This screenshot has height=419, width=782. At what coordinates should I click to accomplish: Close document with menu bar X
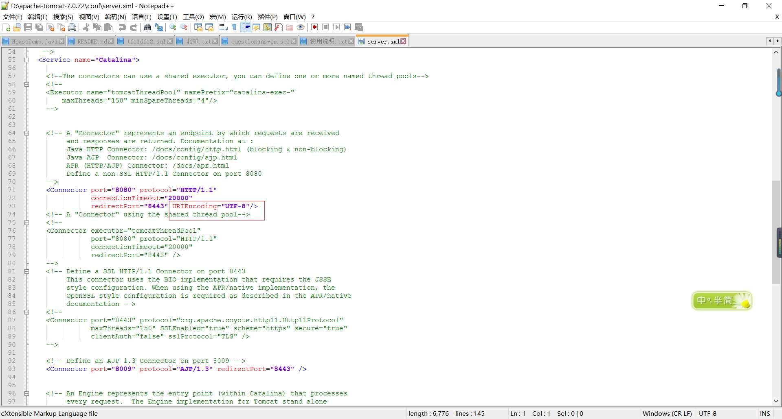coord(777,17)
